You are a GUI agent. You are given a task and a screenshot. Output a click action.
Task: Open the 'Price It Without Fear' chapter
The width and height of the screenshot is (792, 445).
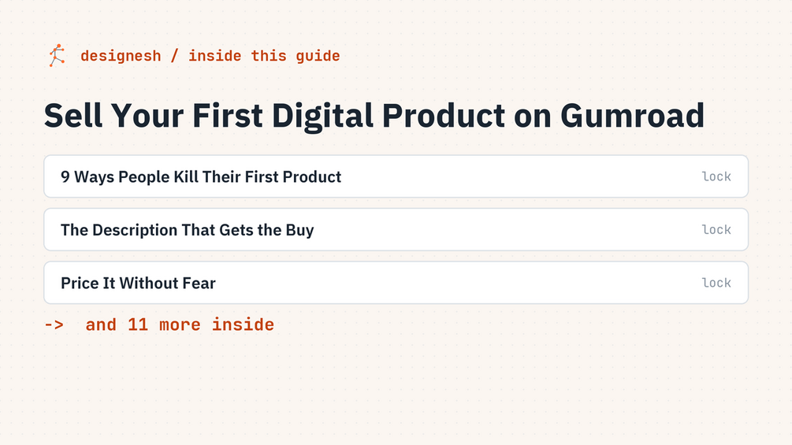coord(139,283)
